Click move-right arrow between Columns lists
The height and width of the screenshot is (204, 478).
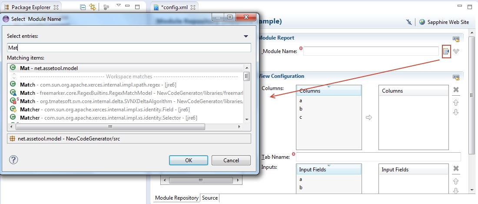[369, 117]
